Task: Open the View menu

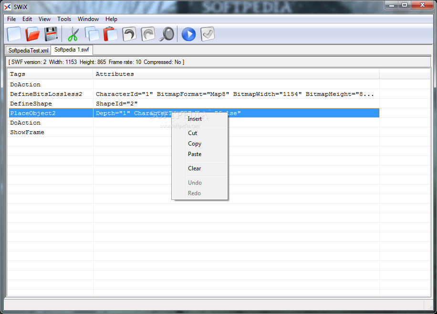Action: click(44, 19)
